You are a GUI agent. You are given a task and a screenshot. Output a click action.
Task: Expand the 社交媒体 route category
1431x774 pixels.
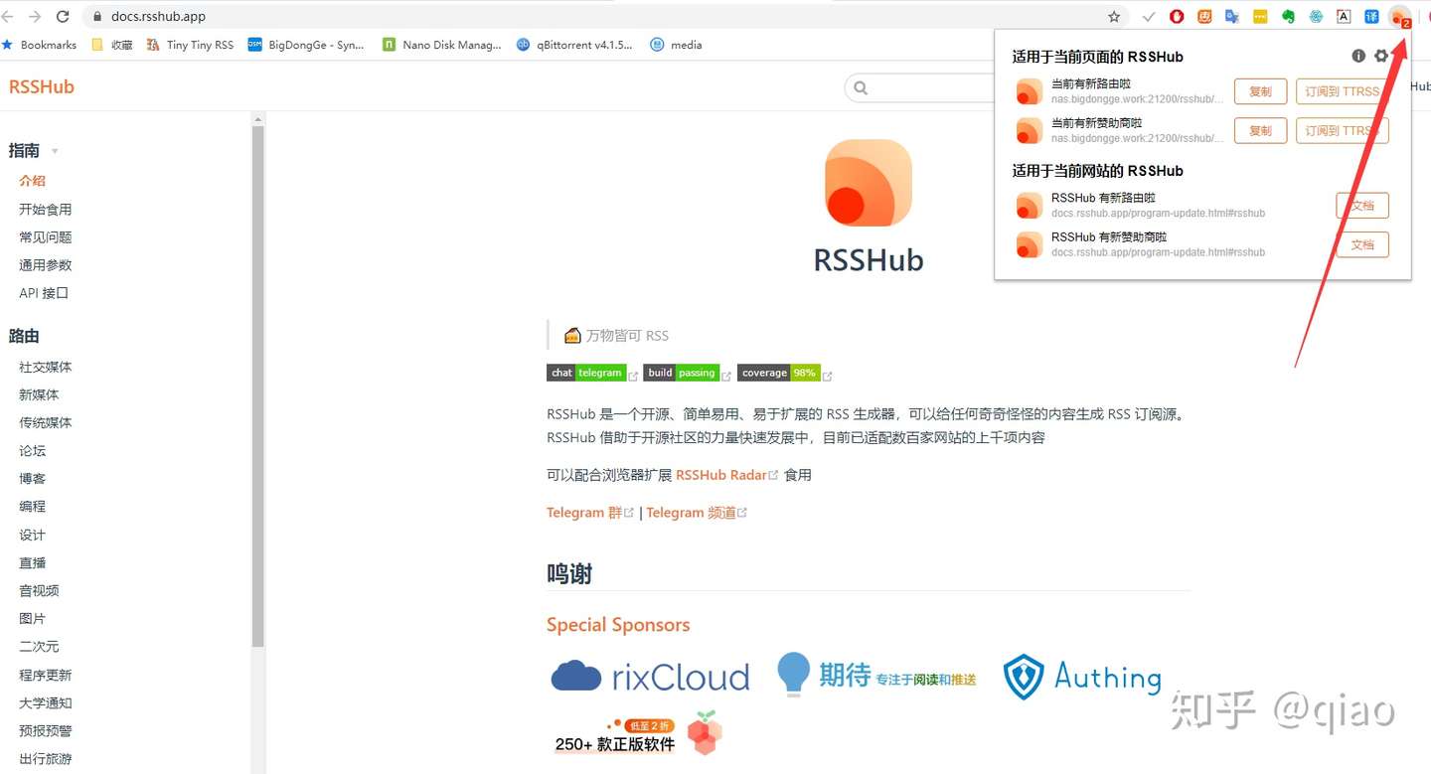46,367
